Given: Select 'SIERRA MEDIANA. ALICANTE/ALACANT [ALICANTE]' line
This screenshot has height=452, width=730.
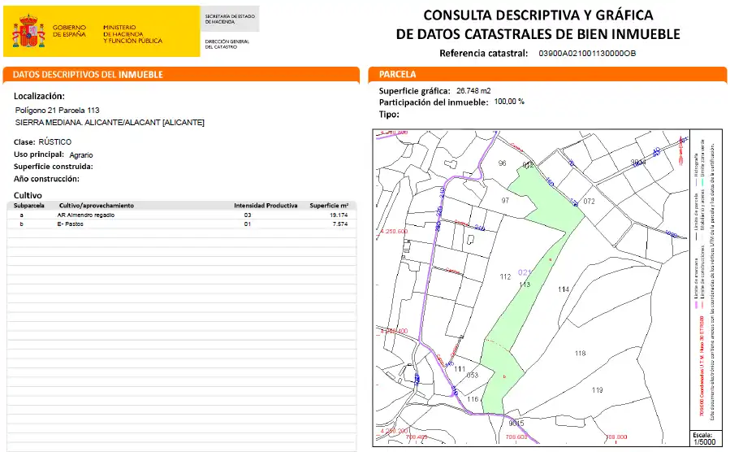Looking at the screenshot, I should click(110, 123).
